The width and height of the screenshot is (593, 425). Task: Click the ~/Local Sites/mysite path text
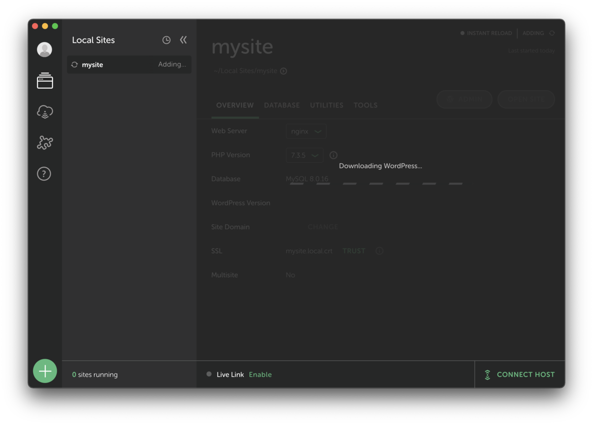point(246,71)
